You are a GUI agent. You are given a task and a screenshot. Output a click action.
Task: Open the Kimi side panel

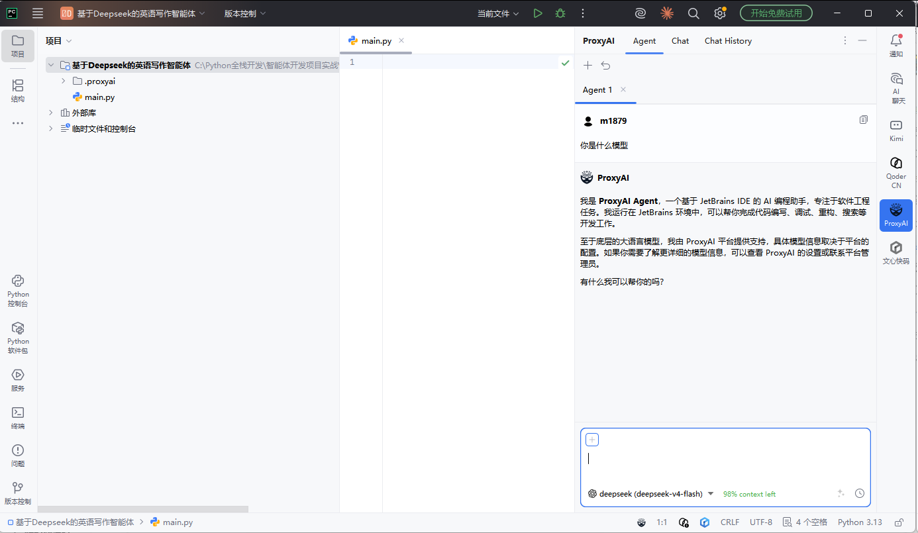(x=896, y=130)
